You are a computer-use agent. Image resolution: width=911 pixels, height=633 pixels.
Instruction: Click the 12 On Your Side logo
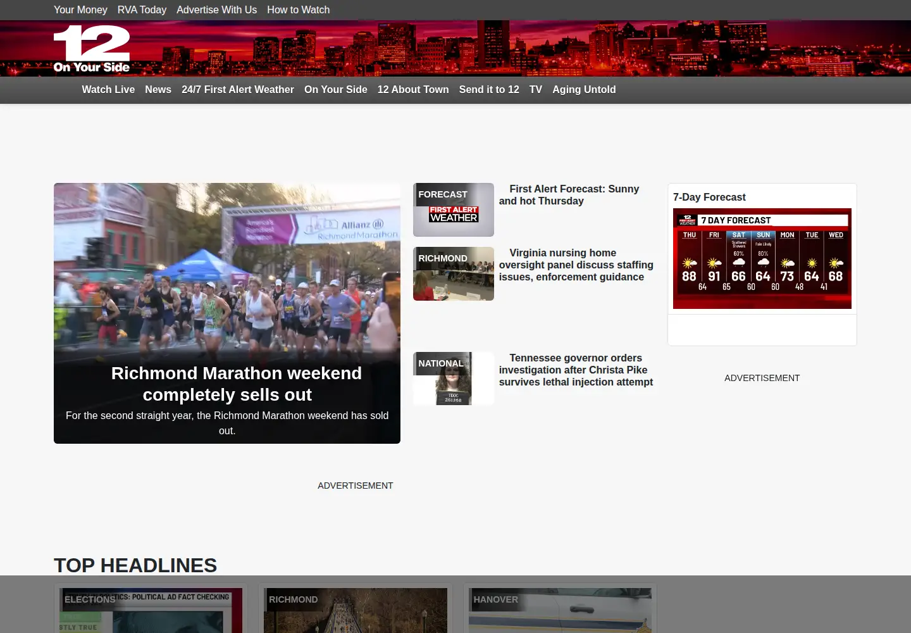click(92, 49)
